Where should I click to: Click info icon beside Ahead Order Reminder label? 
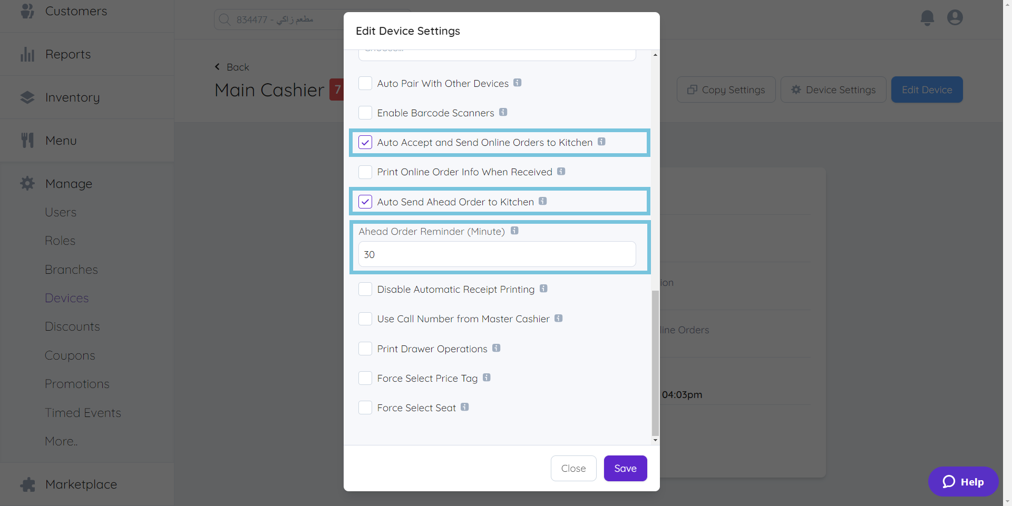pos(514,231)
